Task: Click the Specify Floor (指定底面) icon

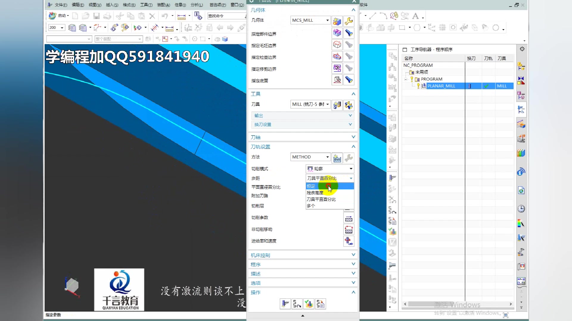Action: [x=337, y=80]
